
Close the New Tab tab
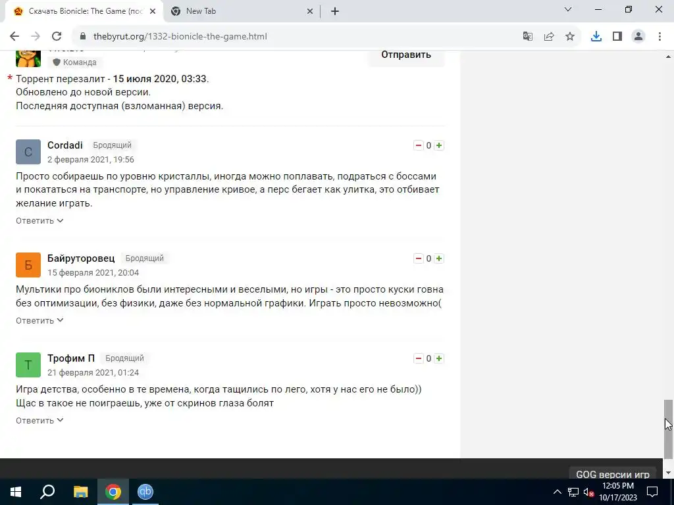(310, 11)
